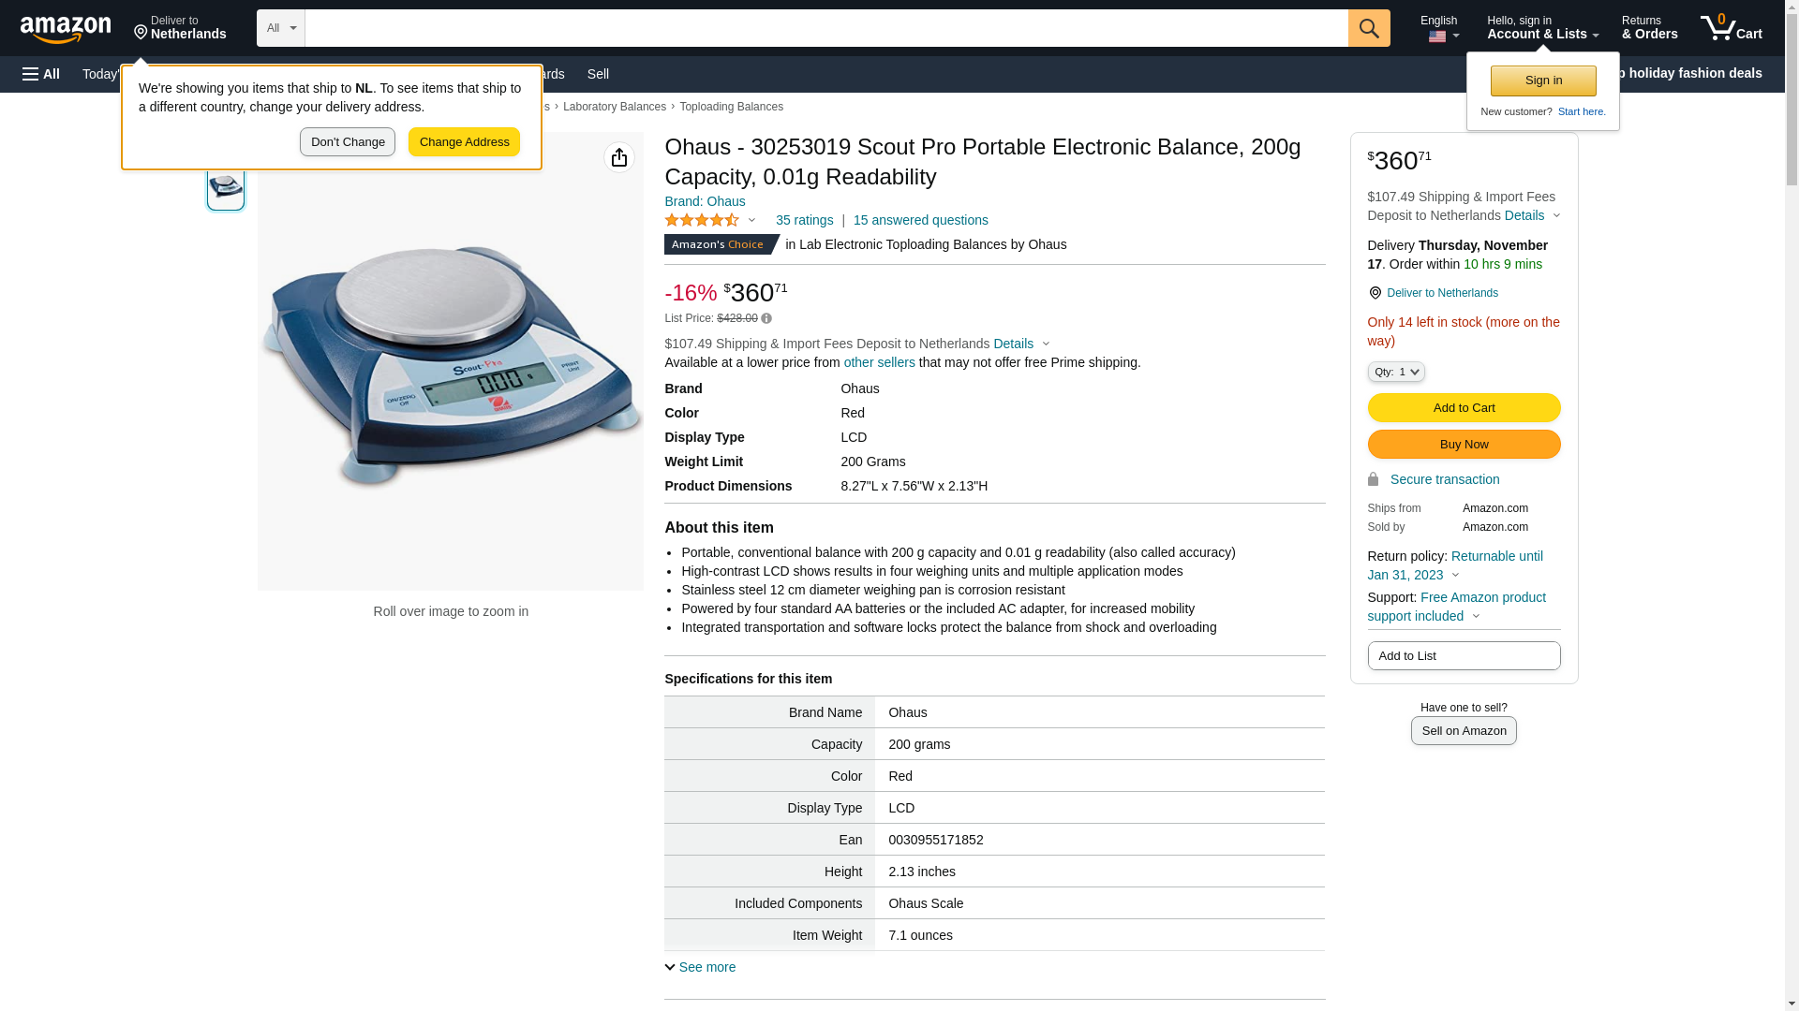This screenshot has height=1011, width=1799.
Task: Open the Qty quantity dropdown
Action: 1395,373
